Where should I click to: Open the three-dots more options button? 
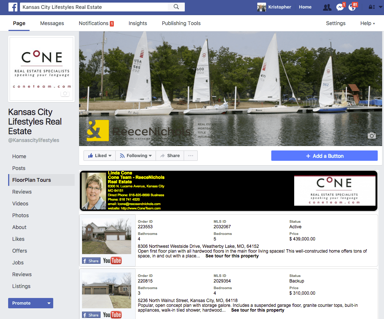[191, 156]
